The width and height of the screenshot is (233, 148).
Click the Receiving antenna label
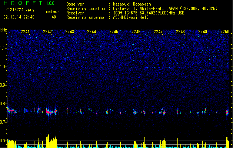(x=85, y=17)
